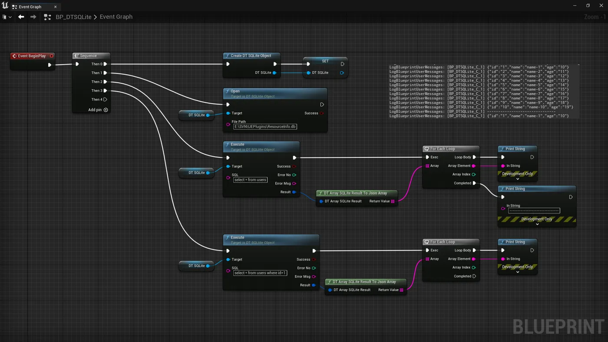
Task: Click In String pin on bottom Print String
Action: click(503, 259)
